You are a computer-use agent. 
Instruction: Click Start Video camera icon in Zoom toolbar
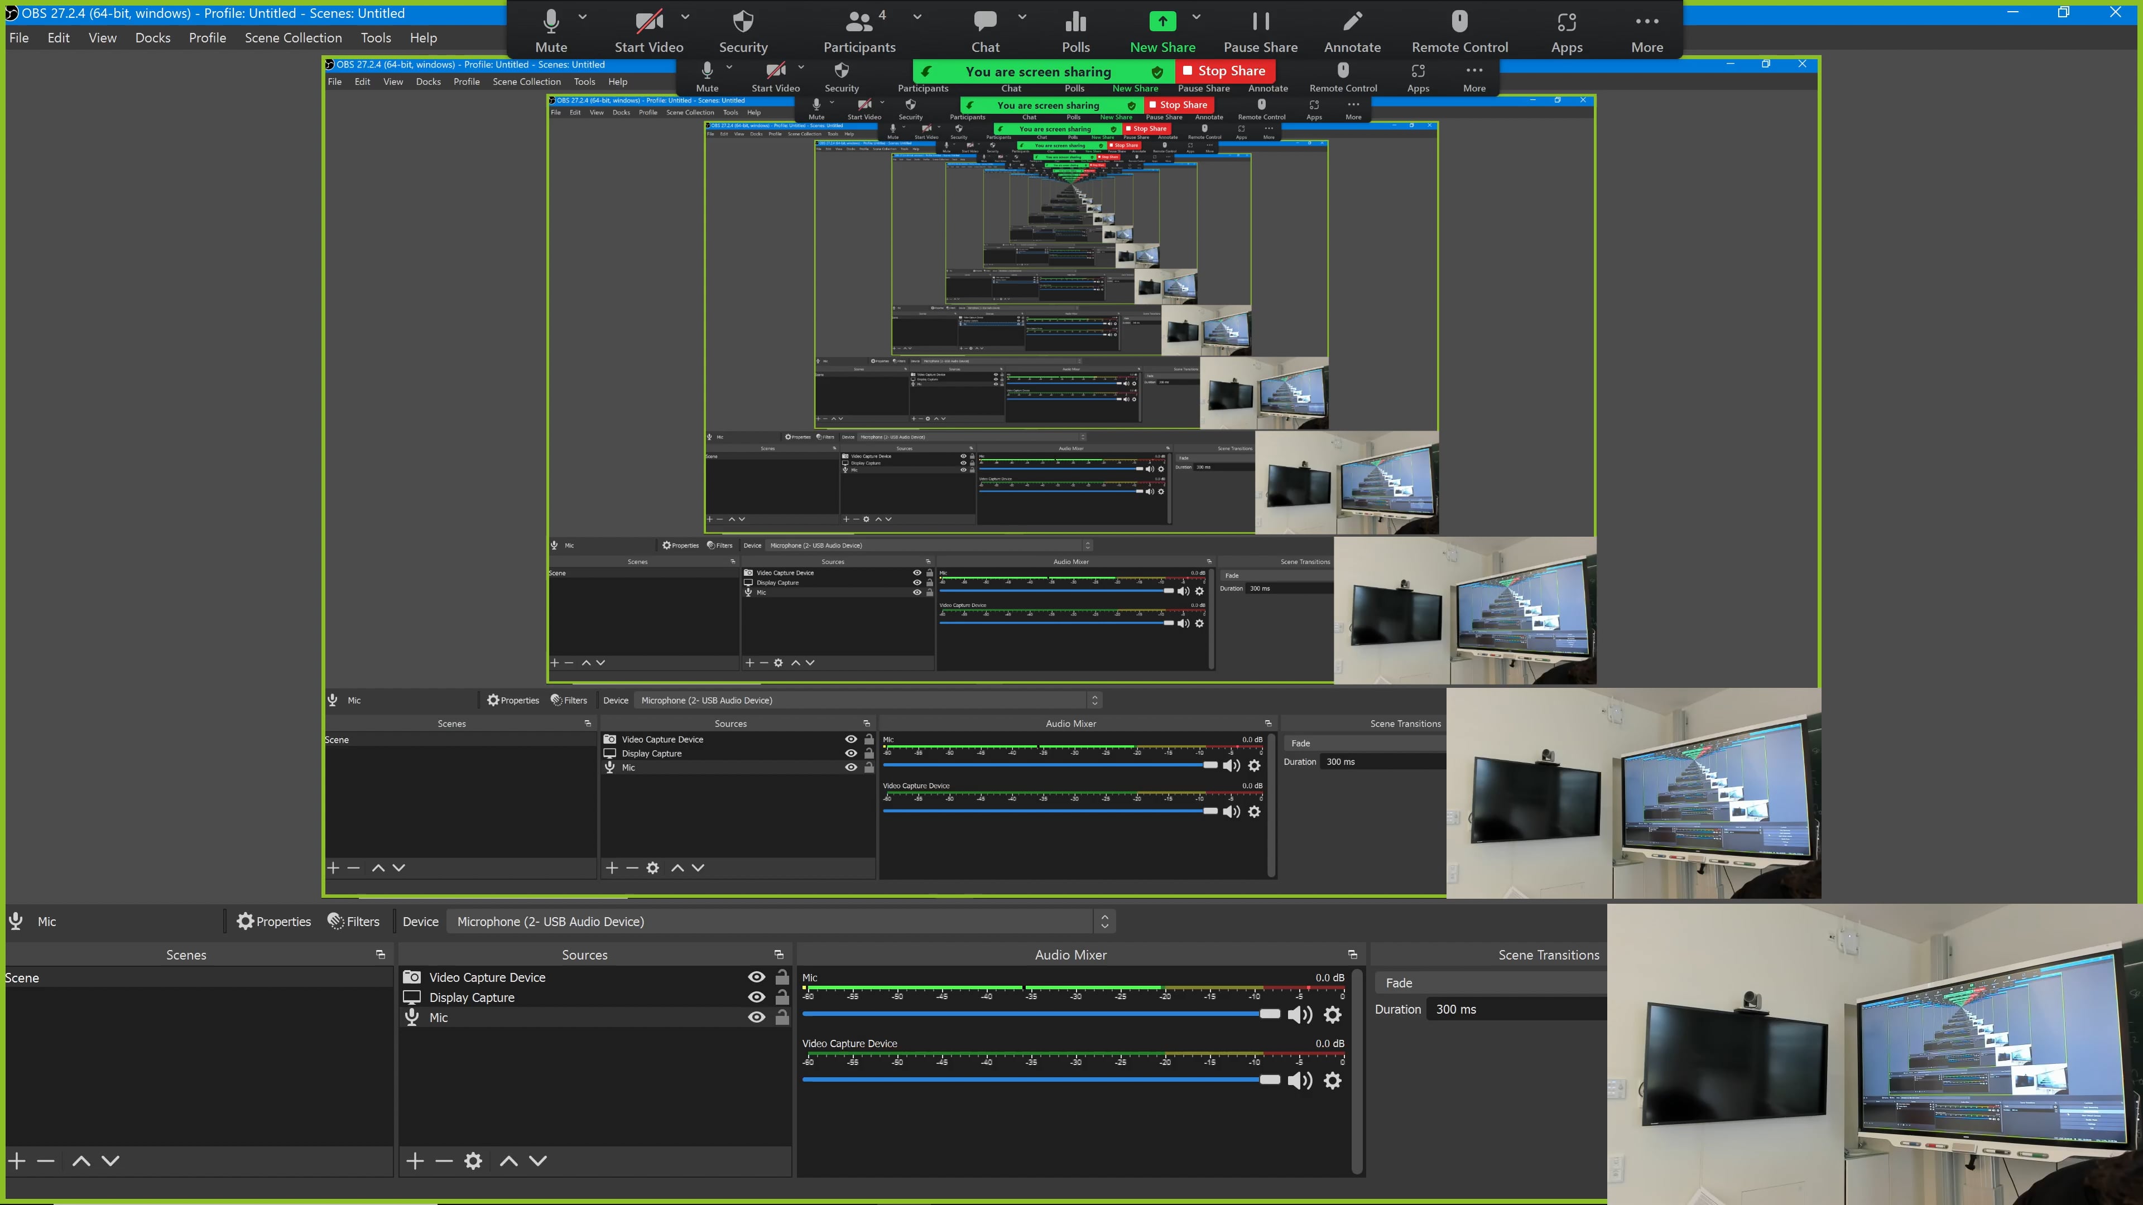click(x=650, y=22)
